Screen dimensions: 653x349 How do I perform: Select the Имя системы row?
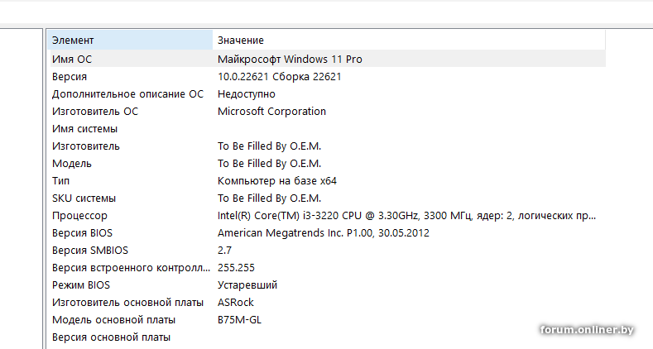tap(328, 129)
